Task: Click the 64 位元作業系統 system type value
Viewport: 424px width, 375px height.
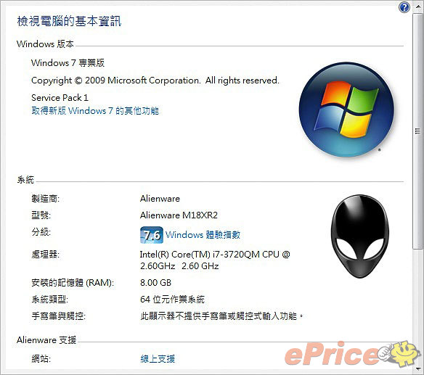Action: pyautogui.click(x=172, y=300)
